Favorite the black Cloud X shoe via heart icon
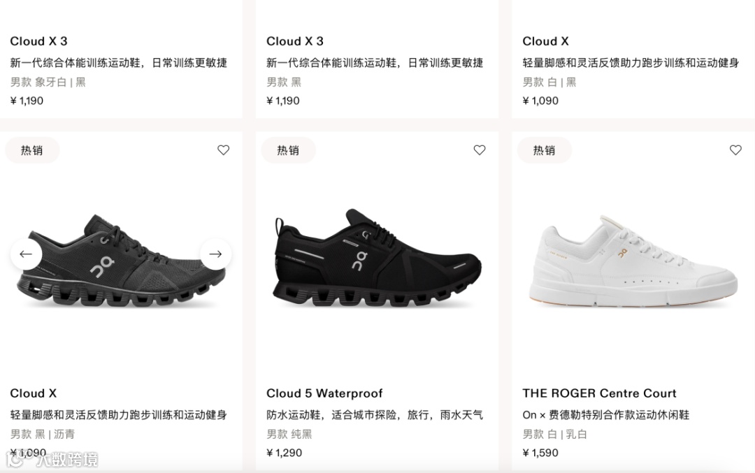The height and width of the screenshot is (473, 755). tap(224, 150)
